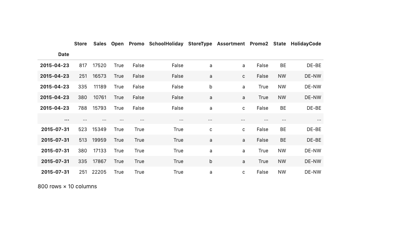This screenshot has width=393, height=225.
Task: Select the Open column header
Action: 117,44
